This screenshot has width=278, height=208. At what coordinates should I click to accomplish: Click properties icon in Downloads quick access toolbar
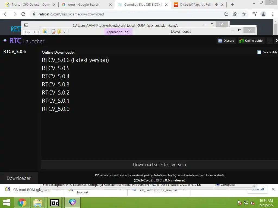[x=53, y=31]
